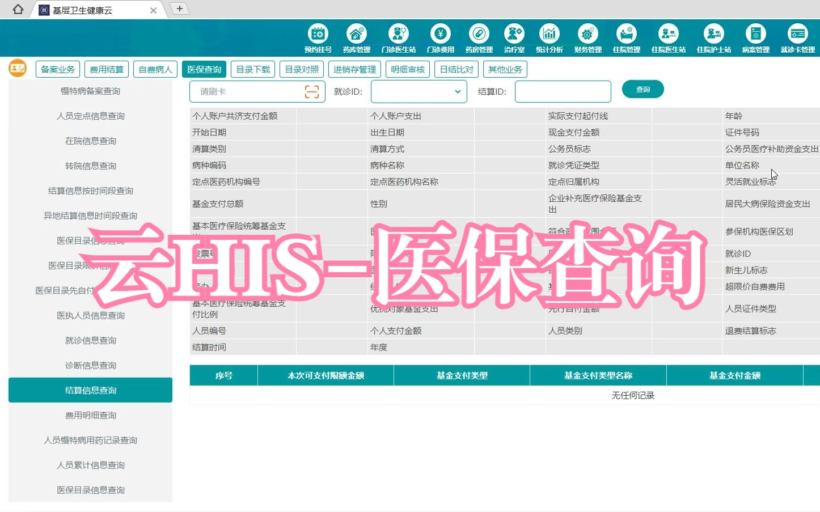The width and height of the screenshot is (820, 512).
Task: Click the browser home icon
Action: click(x=18, y=9)
